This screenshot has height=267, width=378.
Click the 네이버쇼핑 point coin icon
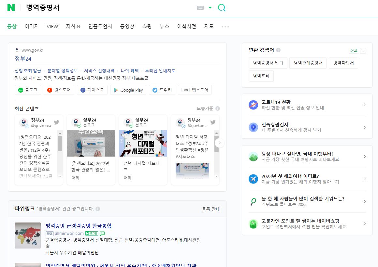254,224
